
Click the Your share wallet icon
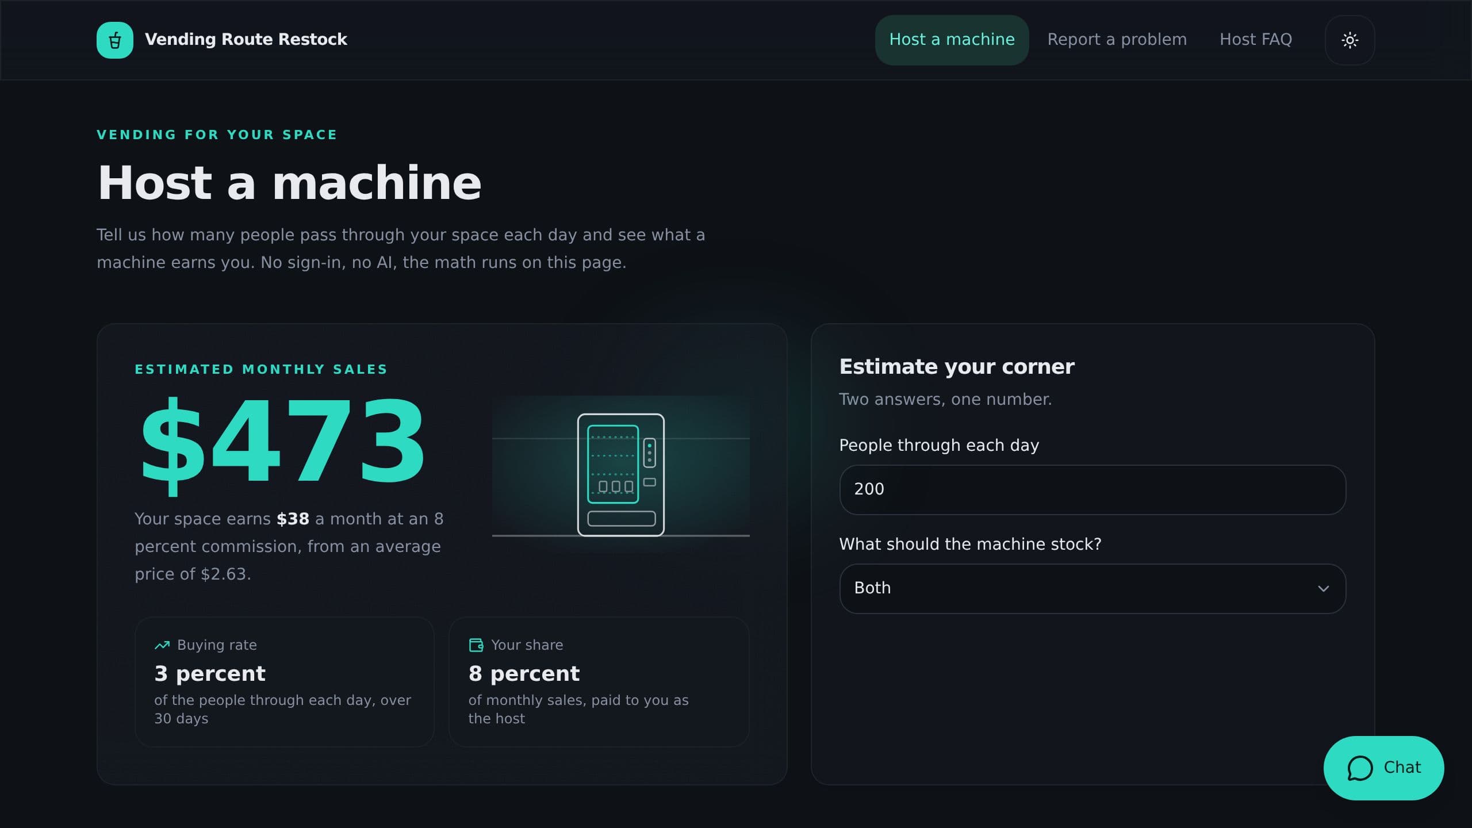[x=476, y=645]
